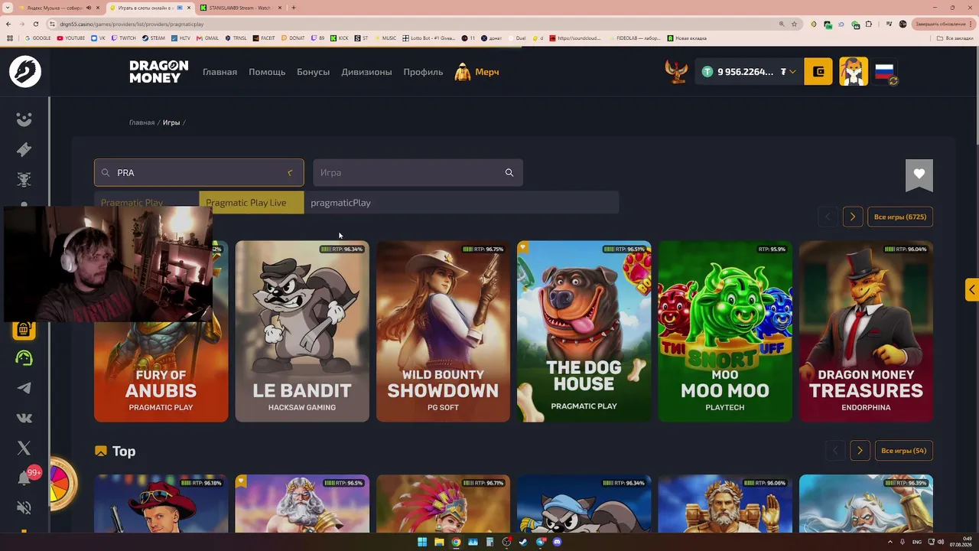Screen dimensions: 979x551
Task: Show next games in the first carousel
Action: click(x=853, y=217)
